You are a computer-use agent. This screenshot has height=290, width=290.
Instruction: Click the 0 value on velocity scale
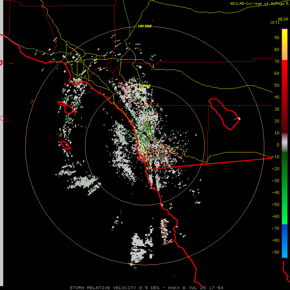pyautogui.click(x=278, y=145)
